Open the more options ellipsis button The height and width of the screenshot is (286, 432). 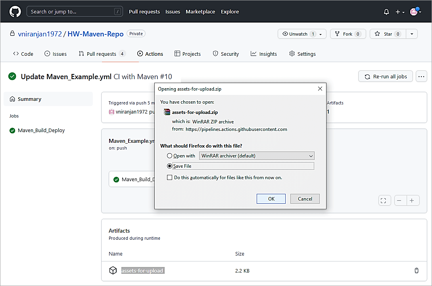pyautogui.click(x=421, y=76)
